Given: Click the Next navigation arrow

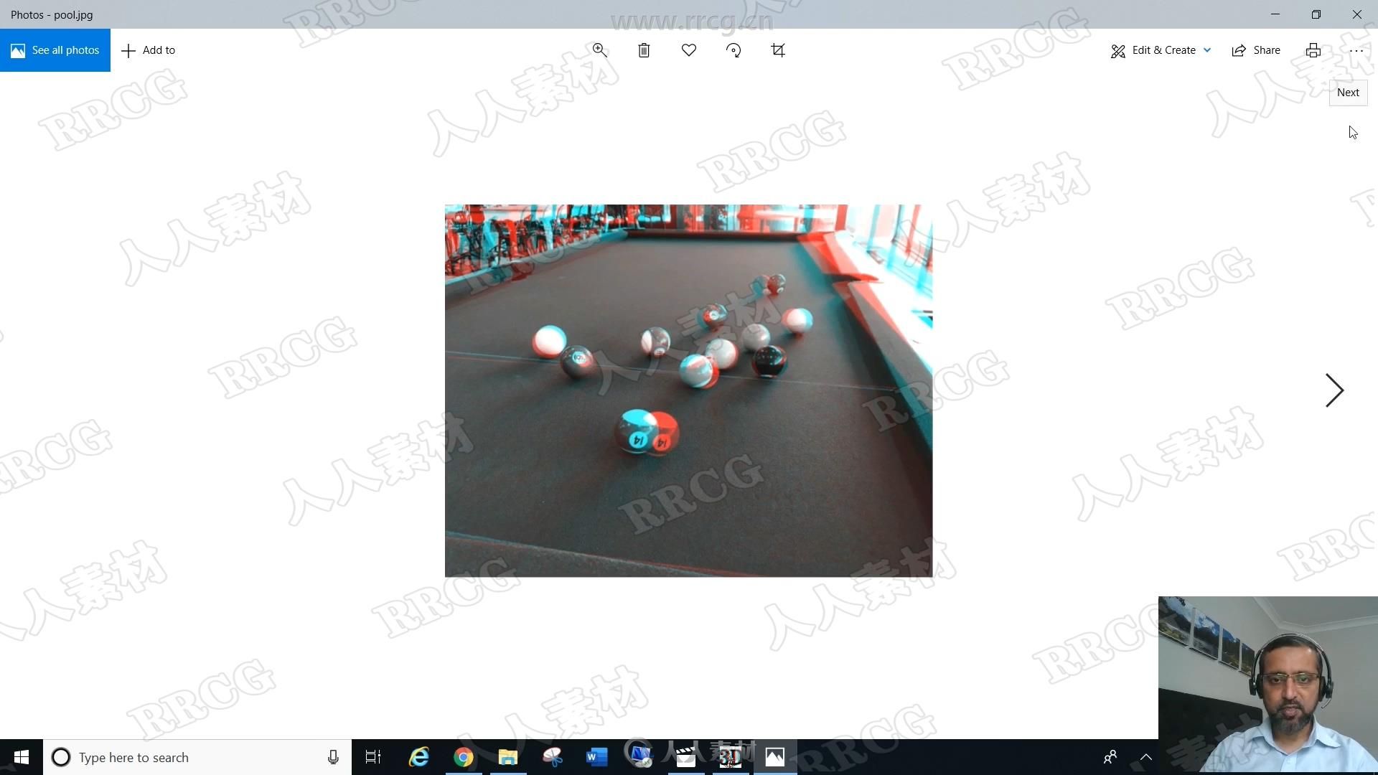Looking at the screenshot, I should pos(1336,389).
